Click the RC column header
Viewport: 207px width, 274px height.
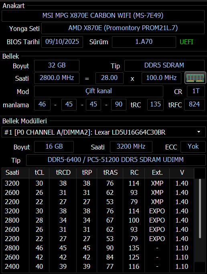coord(134,173)
